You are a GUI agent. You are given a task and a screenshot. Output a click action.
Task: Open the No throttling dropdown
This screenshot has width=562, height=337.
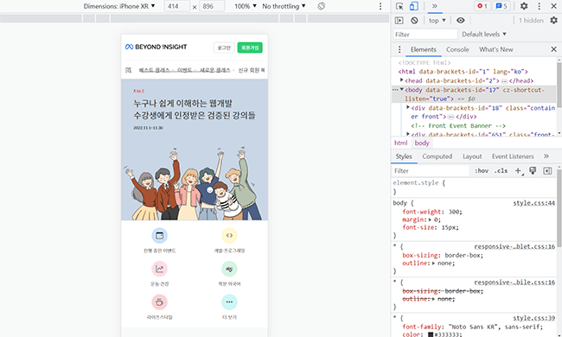[x=284, y=6]
